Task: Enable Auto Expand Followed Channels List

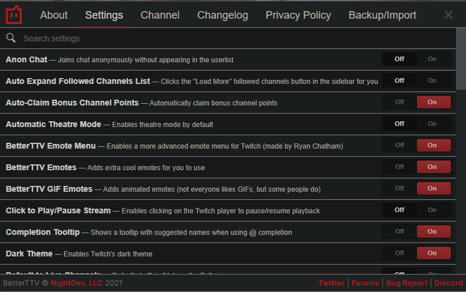Action: tap(432, 80)
